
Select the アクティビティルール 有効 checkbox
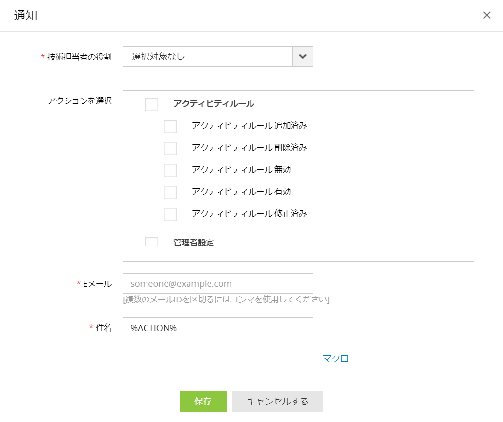[170, 192]
